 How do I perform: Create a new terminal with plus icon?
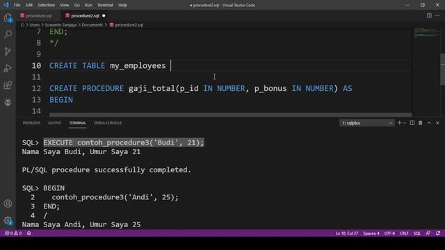coord(399,123)
